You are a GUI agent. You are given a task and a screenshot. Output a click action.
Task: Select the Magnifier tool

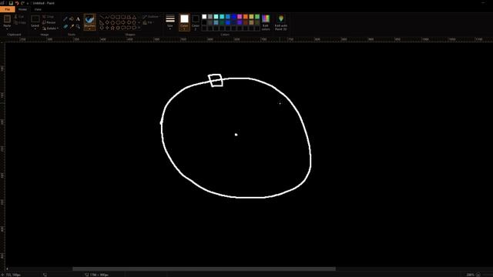(x=78, y=26)
